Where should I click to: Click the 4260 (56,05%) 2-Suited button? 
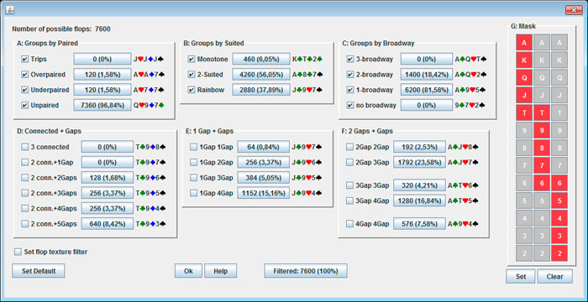[261, 75]
